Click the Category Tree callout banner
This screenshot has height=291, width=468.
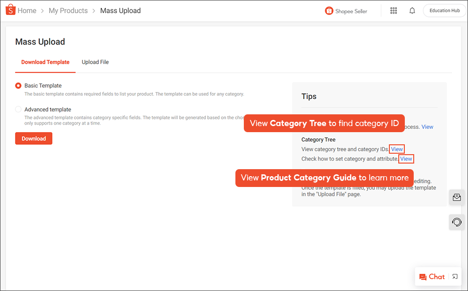pyautogui.click(x=324, y=123)
